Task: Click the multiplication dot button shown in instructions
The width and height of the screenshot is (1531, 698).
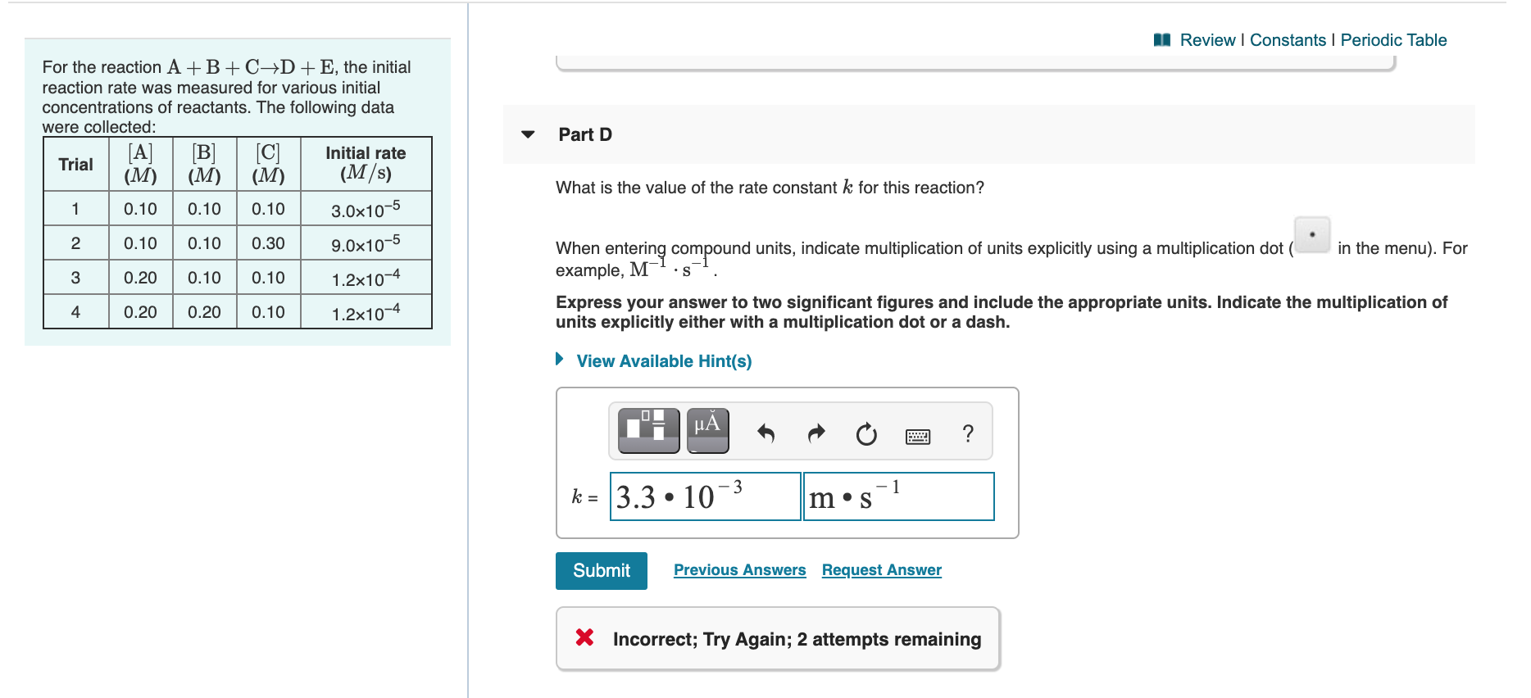Action: [x=1312, y=236]
